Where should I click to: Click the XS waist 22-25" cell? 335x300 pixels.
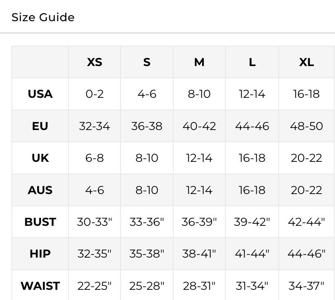95,286
